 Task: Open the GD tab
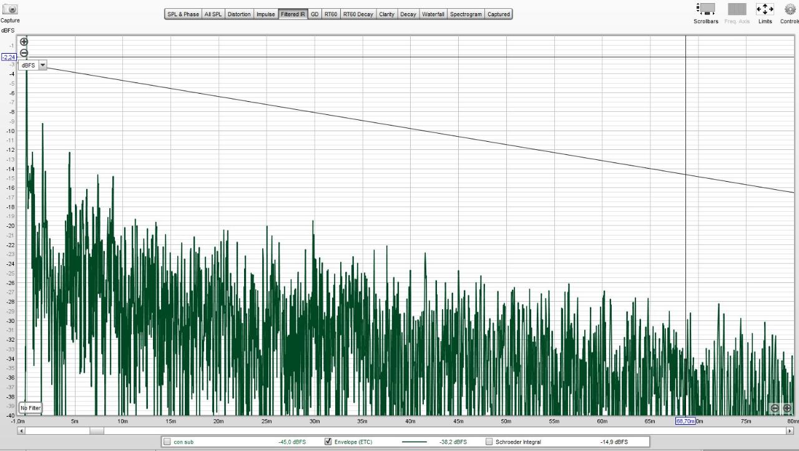tap(315, 14)
